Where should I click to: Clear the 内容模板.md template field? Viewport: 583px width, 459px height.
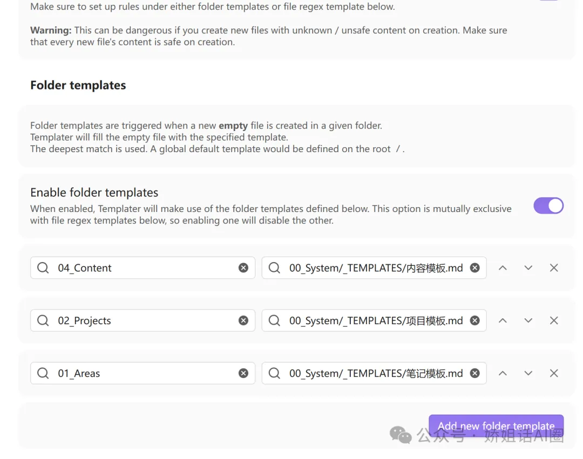[474, 268]
